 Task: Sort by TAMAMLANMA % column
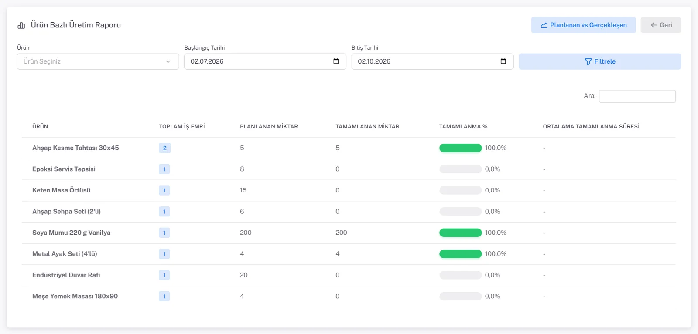click(x=463, y=127)
